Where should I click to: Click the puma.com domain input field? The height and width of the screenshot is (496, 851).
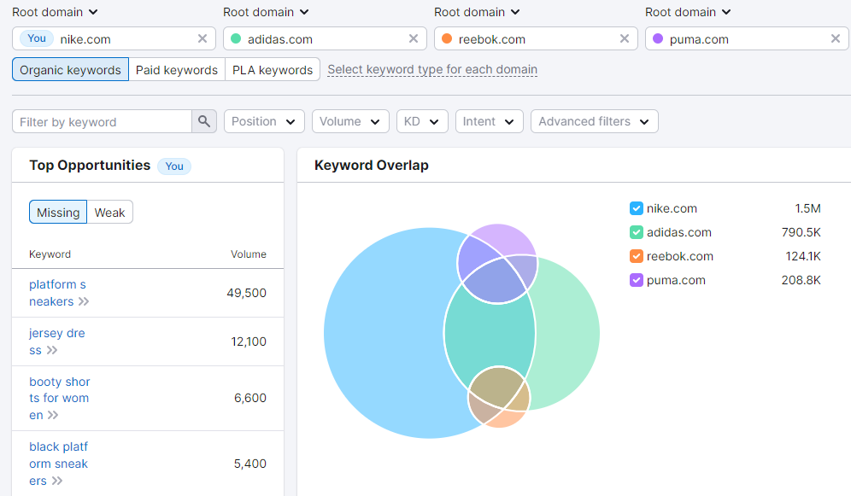coord(747,38)
